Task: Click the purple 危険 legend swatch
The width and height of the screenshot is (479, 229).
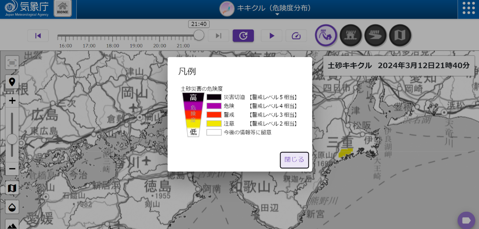Action: point(214,106)
